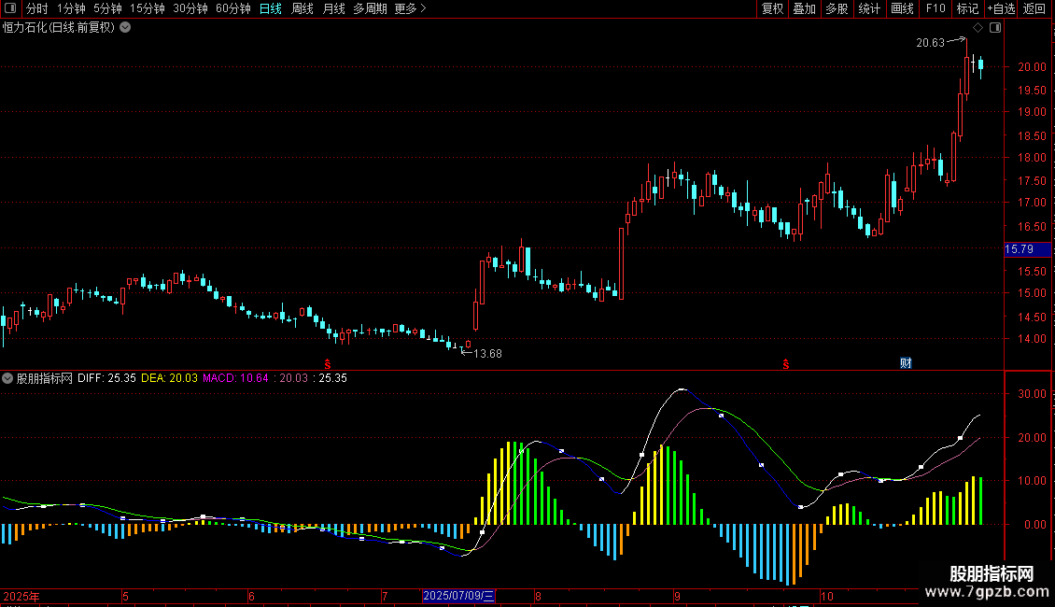Click the 复权 adjustment button
1055x607 pixels.
[x=772, y=8]
